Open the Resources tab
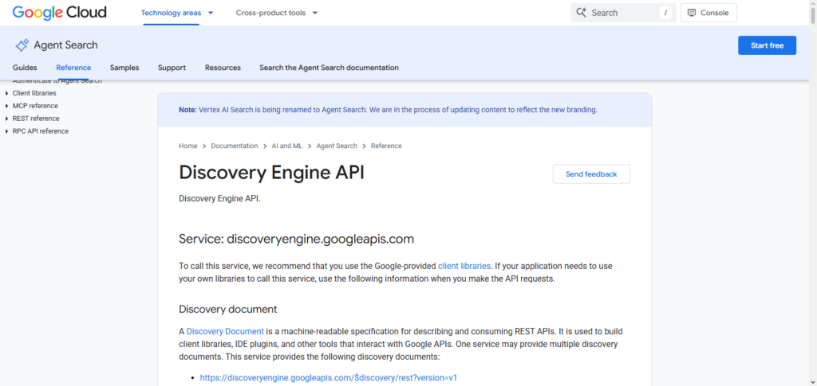 click(223, 68)
